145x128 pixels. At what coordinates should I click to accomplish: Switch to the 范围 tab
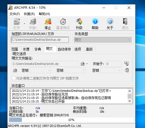pyautogui.click(x=14, y=49)
